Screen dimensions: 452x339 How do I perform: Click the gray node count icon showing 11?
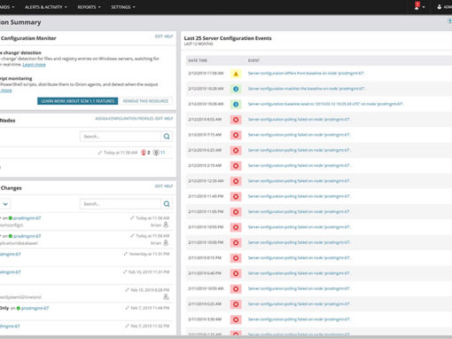point(156,153)
